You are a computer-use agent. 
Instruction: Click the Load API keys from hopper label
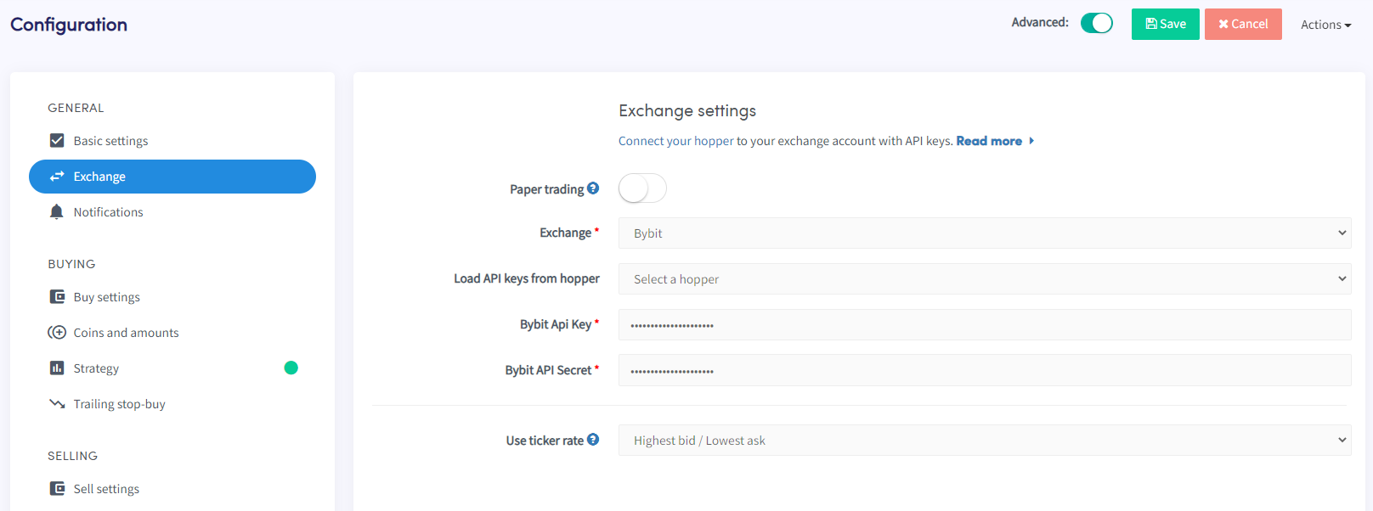coord(527,278)
